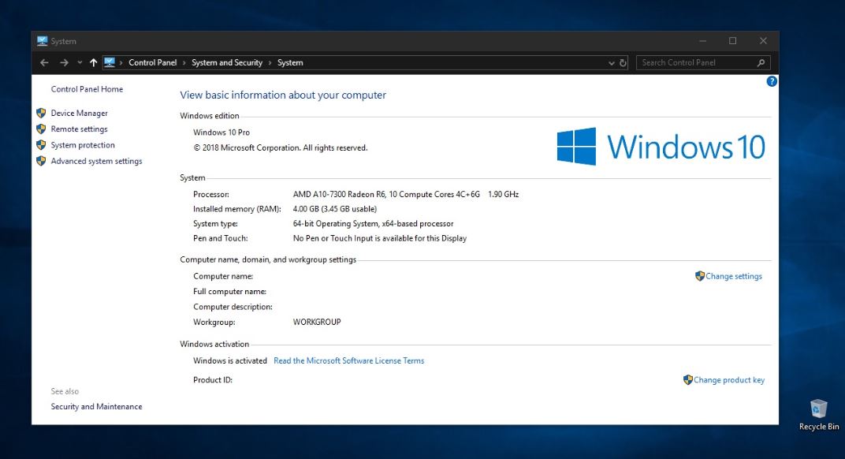This screenshot has width=845, height=459.
Task: Click the Forward navigation arrow
Action: click(64, 63)
